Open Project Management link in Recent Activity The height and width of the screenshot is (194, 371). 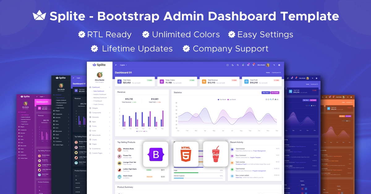point(259,151)
